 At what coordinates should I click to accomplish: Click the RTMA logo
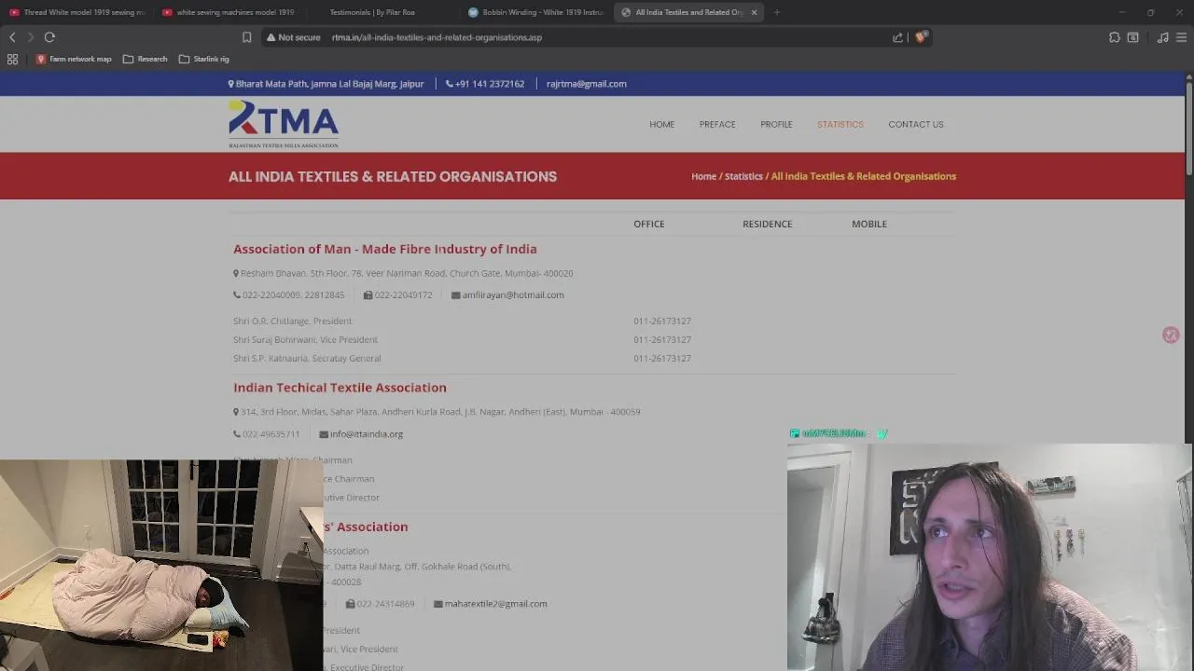[284, 124]
